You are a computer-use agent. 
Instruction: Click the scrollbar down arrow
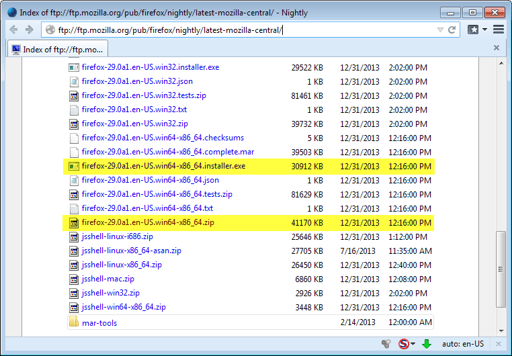click(501, 331)
